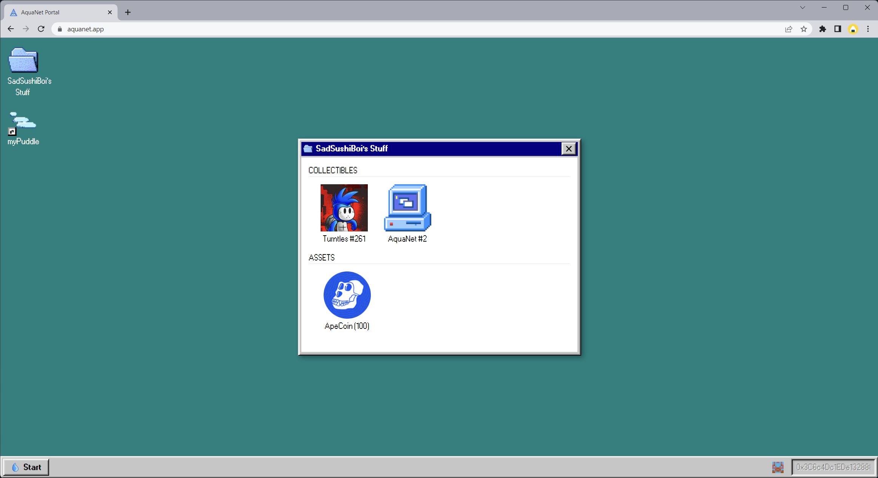Click the folder icon in window title bar
The image size is (878, 478).
(308, 148)
